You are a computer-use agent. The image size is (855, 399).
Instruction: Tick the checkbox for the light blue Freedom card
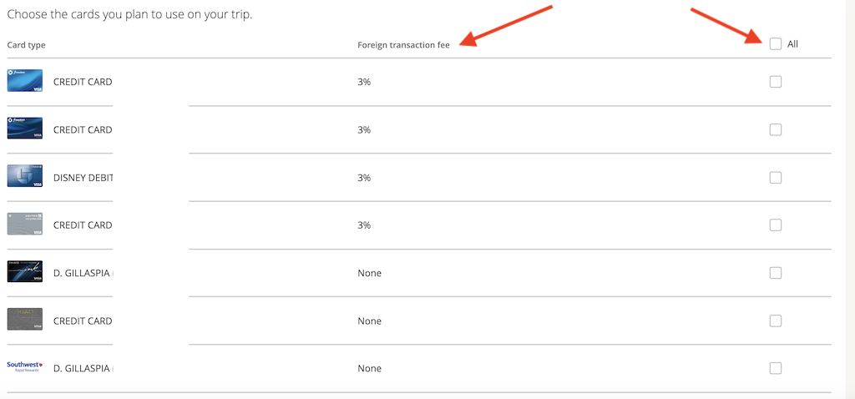click(776, 82)
